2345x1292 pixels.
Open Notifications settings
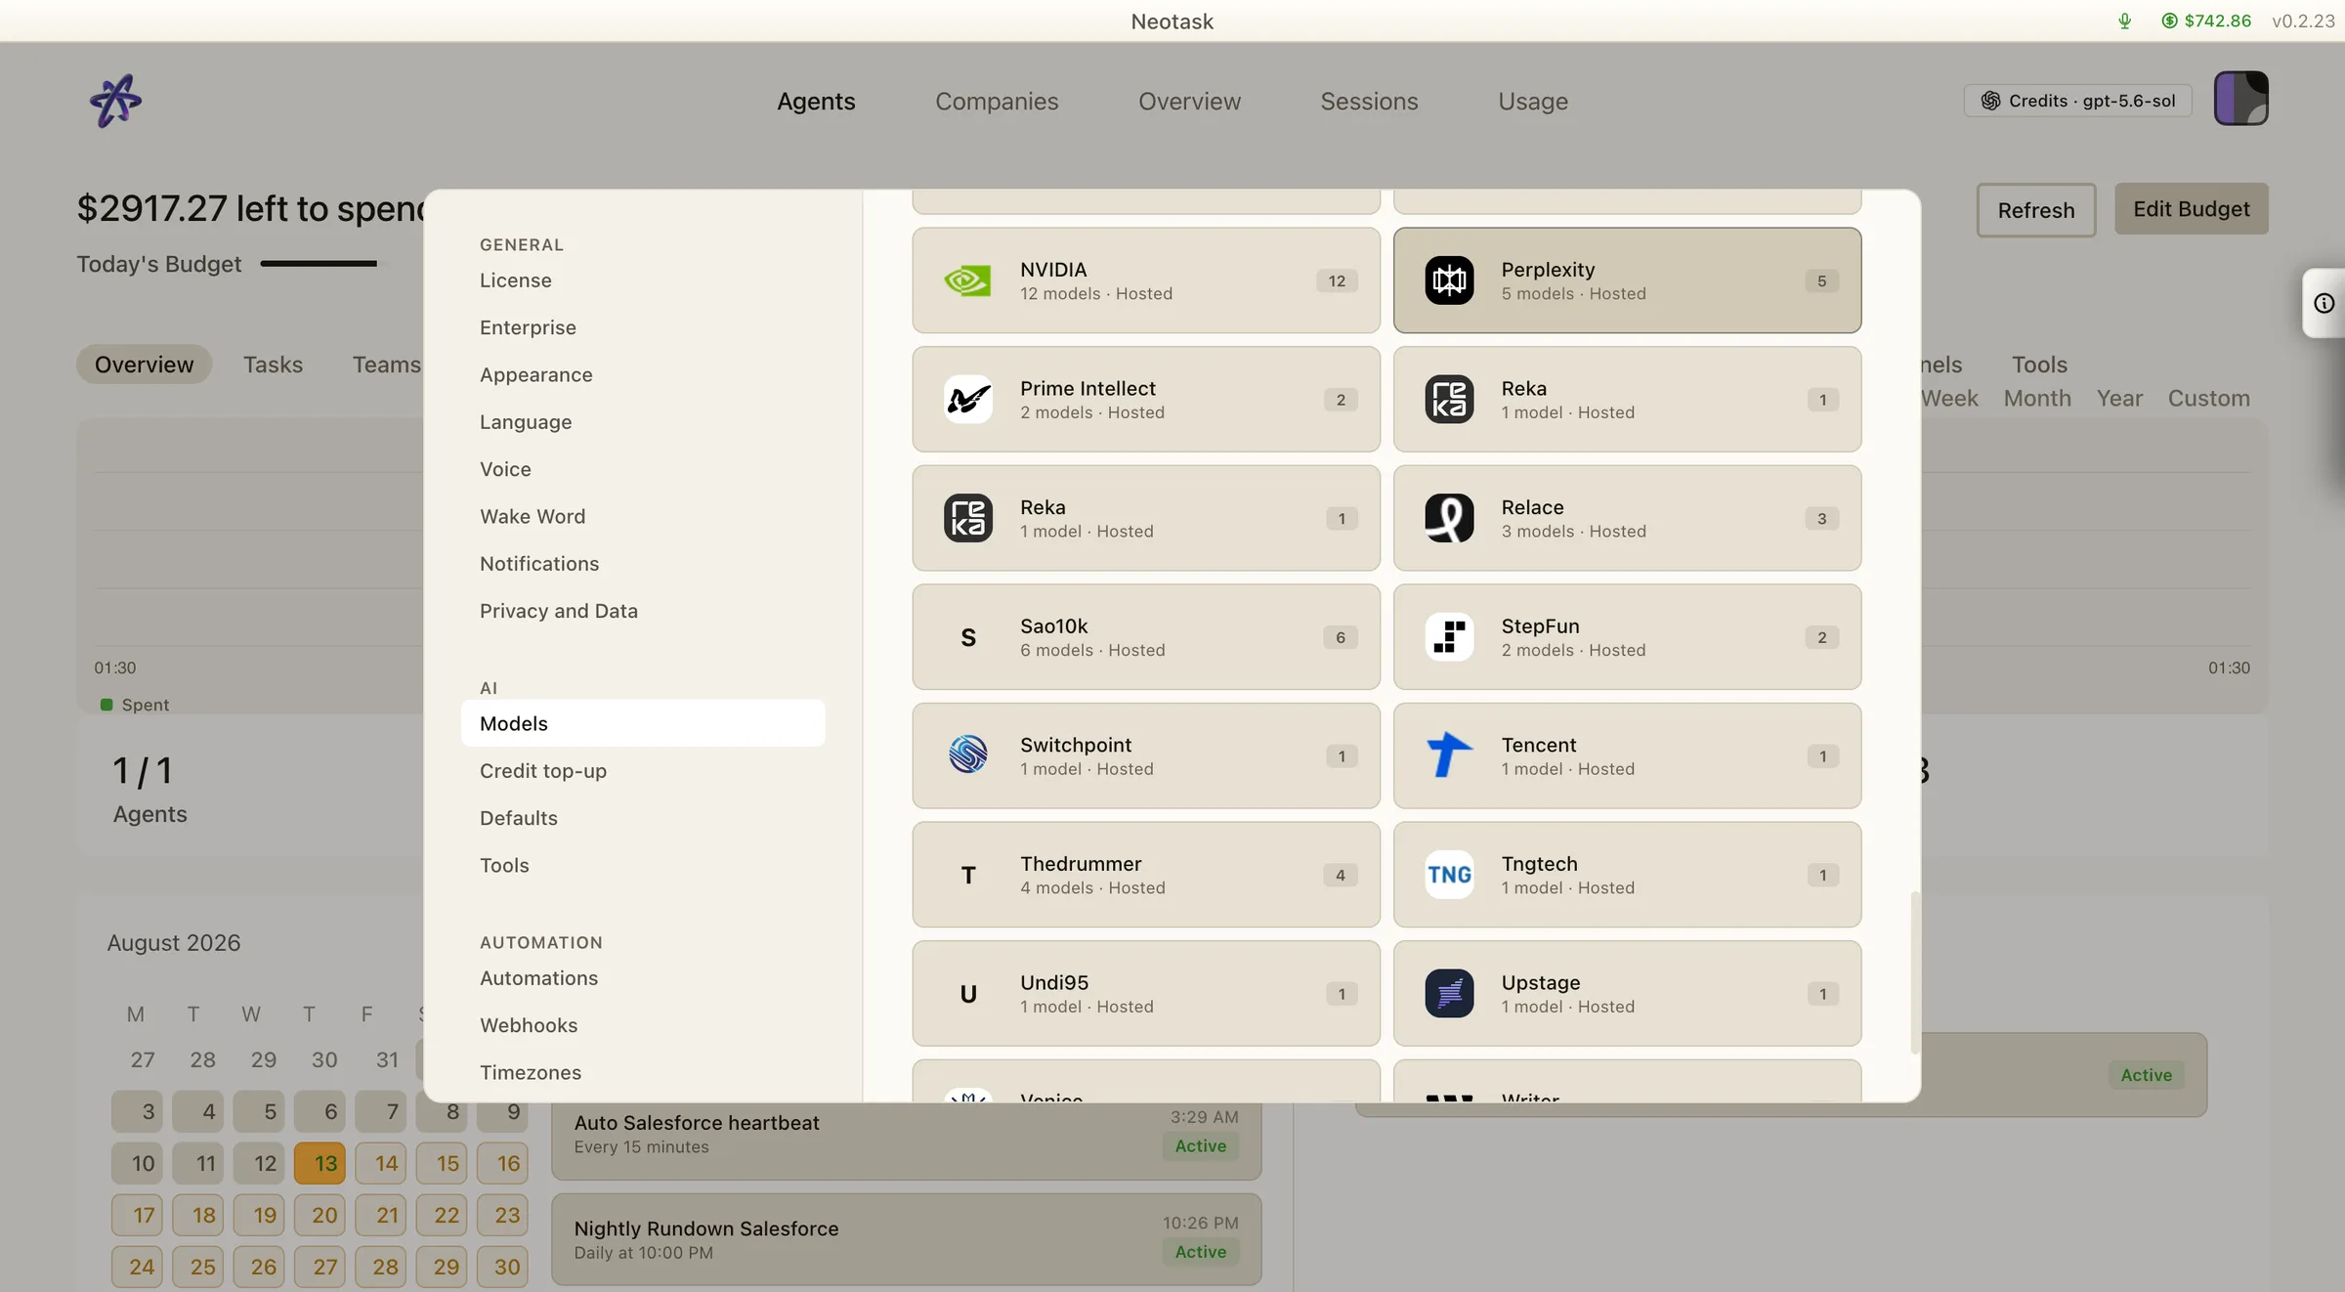pyautogui.click(x=643, y=564)
